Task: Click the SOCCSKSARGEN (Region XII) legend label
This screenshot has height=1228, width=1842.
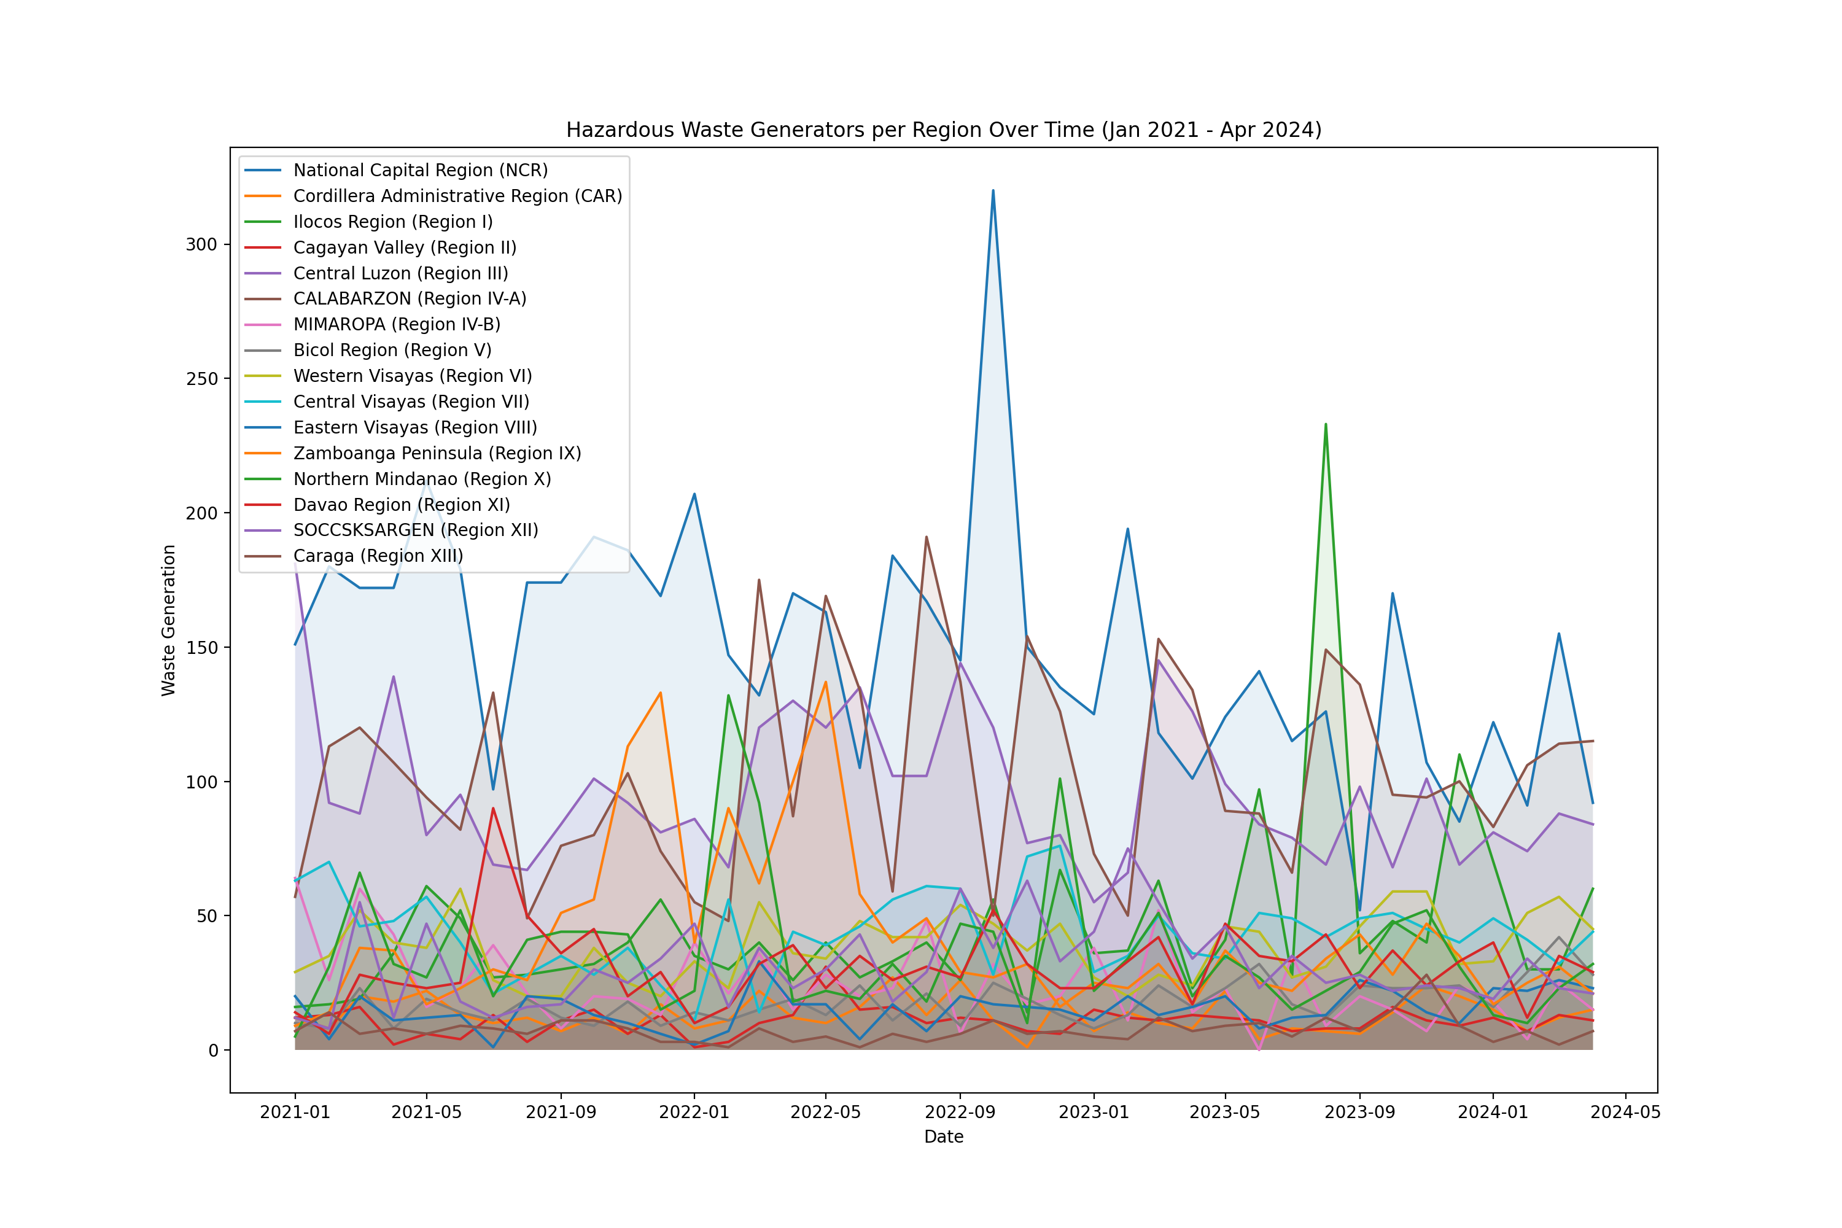Action: [416, 530]
